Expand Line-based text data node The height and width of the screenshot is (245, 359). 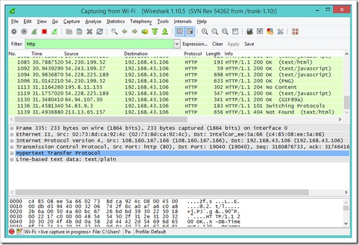(12, 159)
